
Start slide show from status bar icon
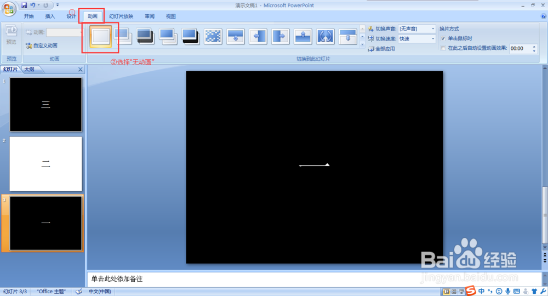point(461,292)
